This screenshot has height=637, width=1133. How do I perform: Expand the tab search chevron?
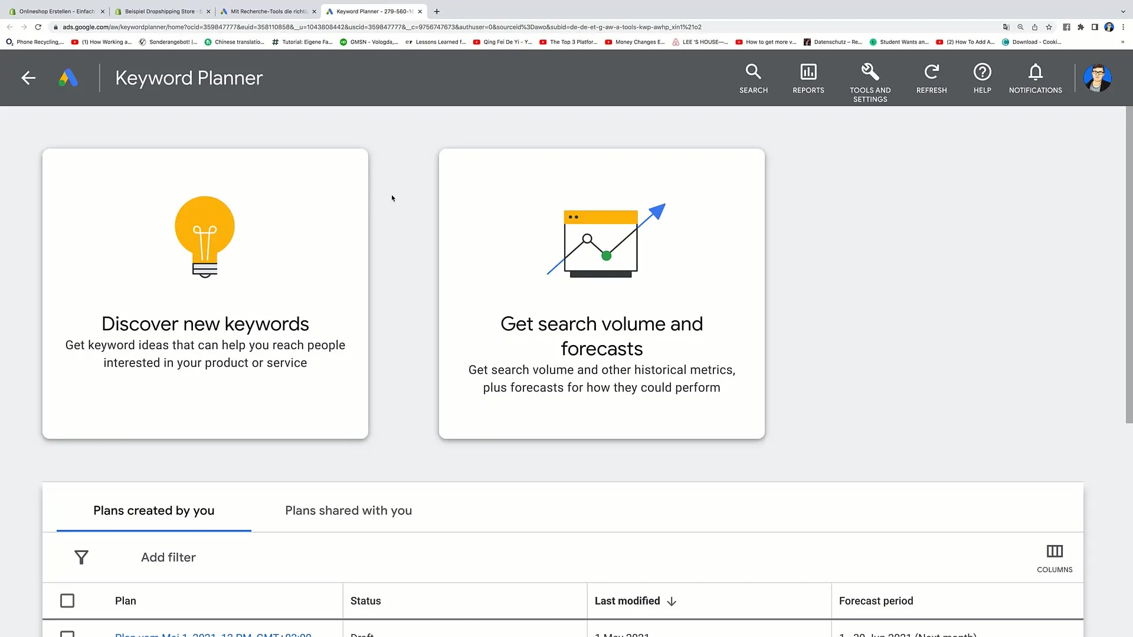point(1123,11)
